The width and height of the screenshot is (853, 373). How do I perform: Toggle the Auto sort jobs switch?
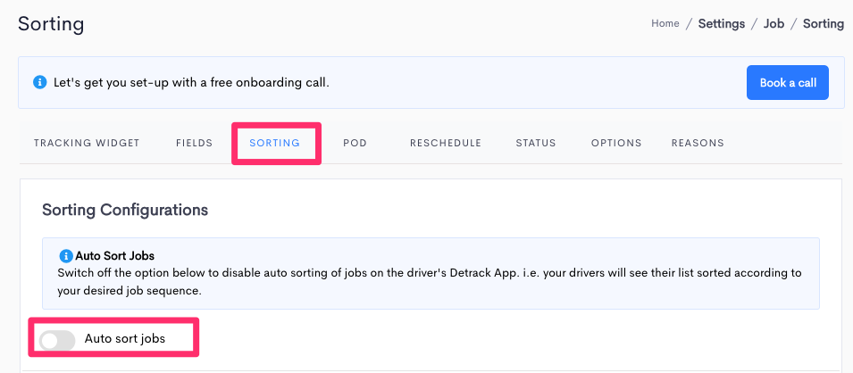(x=57, y=340)
